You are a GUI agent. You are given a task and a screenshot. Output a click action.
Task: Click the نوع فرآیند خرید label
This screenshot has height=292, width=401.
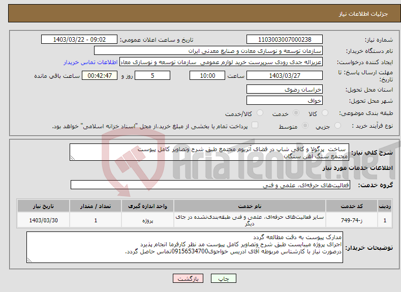coord(373,126)
